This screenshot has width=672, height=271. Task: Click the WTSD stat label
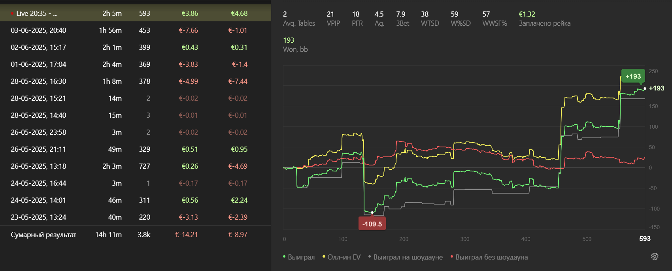point(430,23)
